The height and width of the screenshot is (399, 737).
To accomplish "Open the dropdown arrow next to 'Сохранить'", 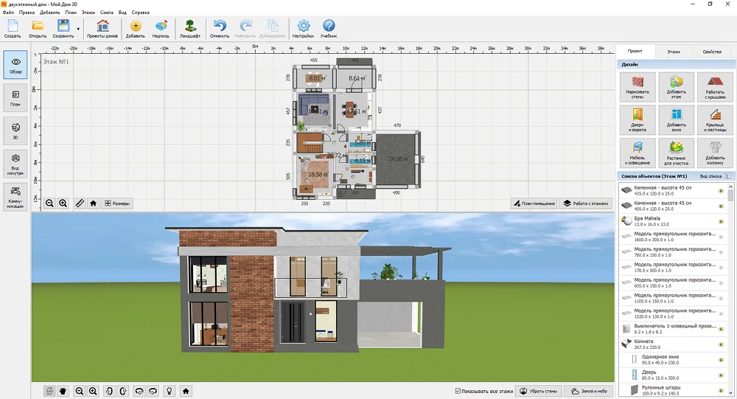I will (78, 30).
